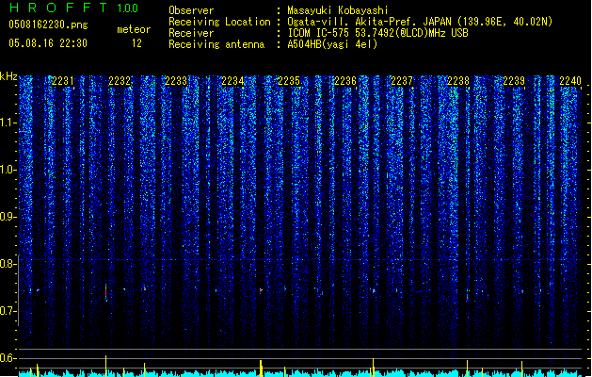592x377 pixels.
Task: Click the meteor echo just after 2238
Action: tap(468, 296)
